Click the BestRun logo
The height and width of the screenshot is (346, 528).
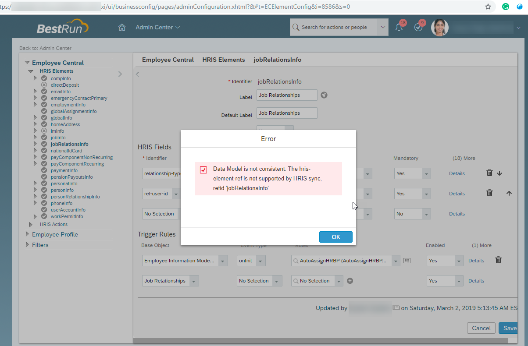coord(62,27)
